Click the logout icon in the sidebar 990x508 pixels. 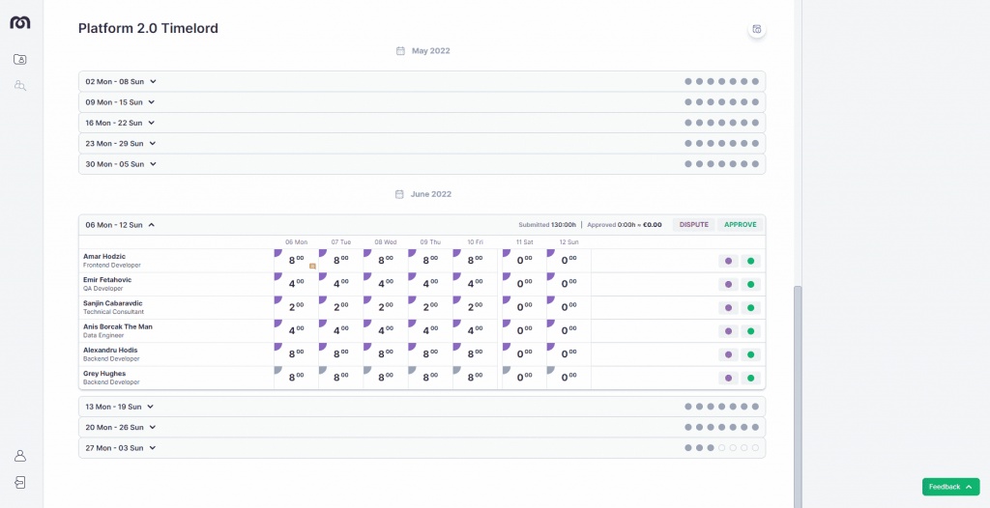pos(20,483)
